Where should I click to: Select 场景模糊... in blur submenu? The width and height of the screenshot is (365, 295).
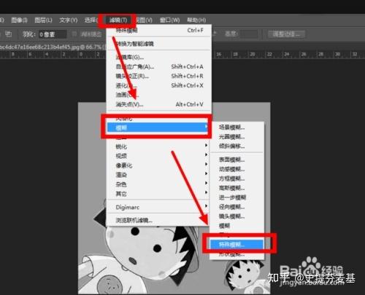pos(237,127)
